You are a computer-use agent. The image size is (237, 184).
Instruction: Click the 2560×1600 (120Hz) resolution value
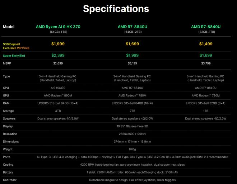(133, 134)
